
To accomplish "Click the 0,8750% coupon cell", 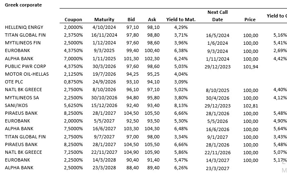I will coord(73,82).
